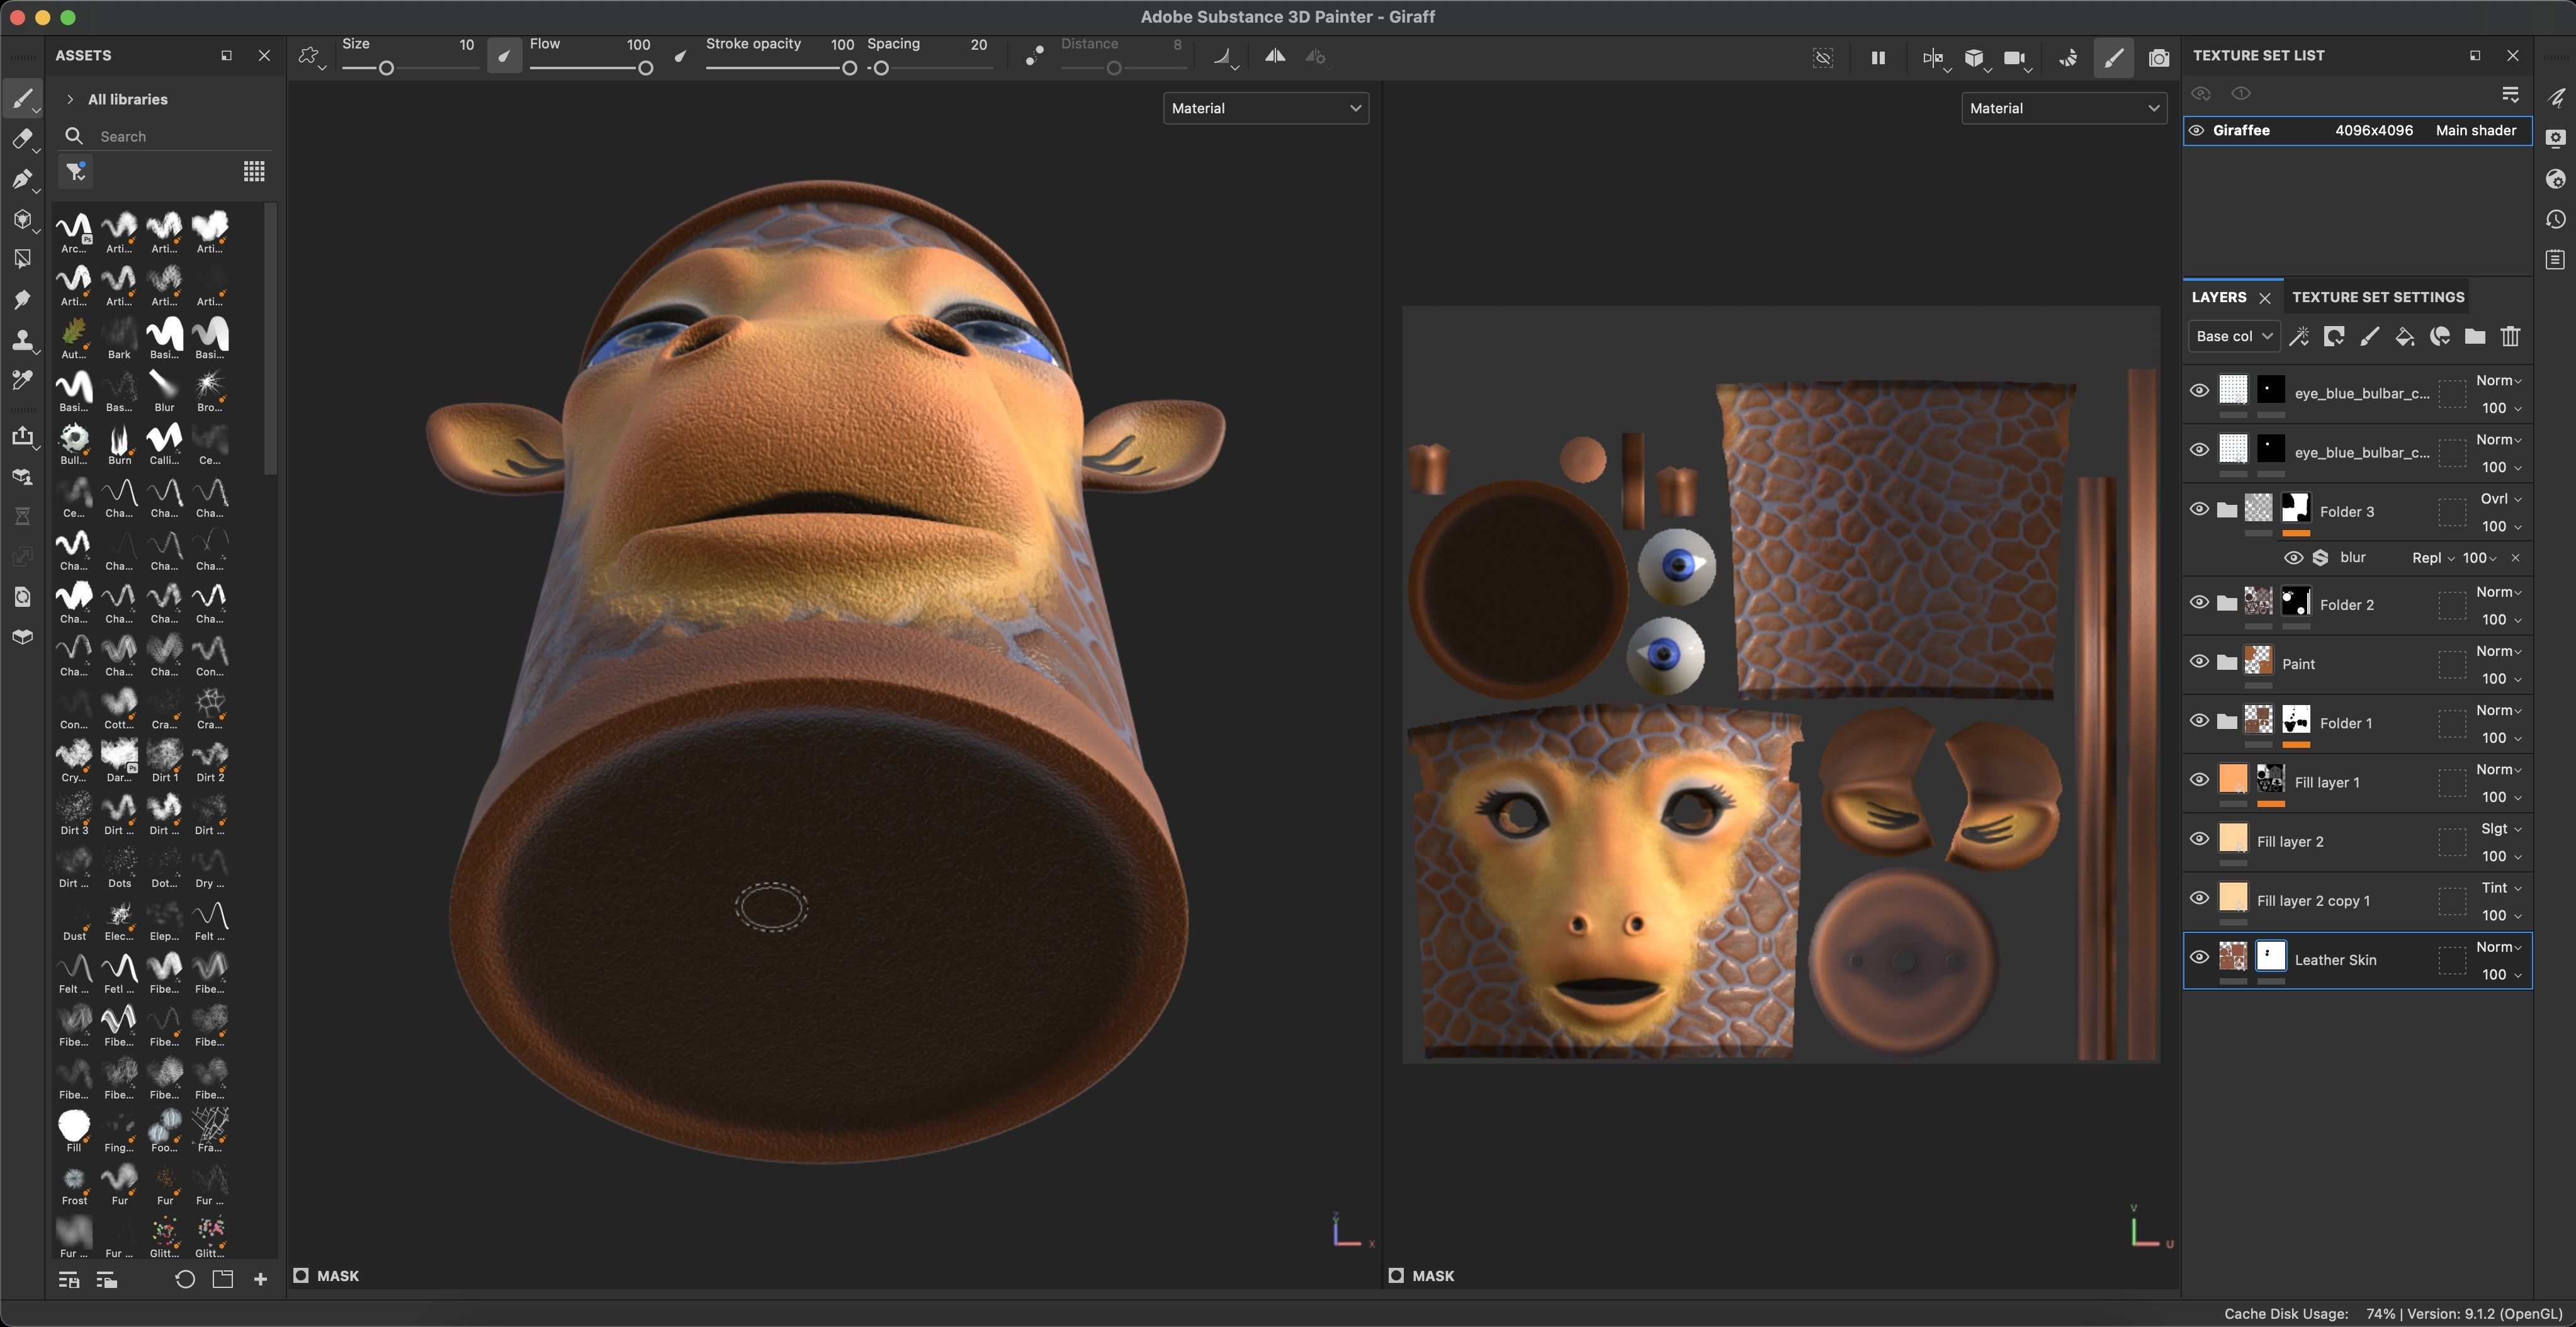Toggle visibility of the blur filter
This screenshot has width=2576, height=1327.
pyautogui.click(x=2293, y=558)
